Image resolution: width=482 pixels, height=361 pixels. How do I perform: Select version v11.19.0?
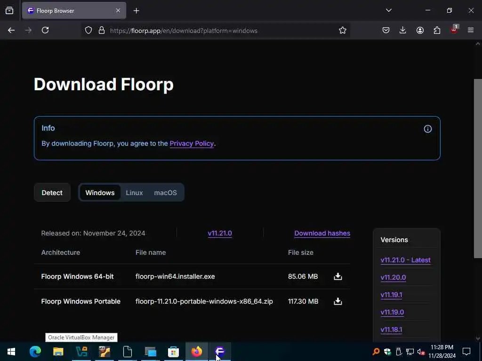[392, 312]
